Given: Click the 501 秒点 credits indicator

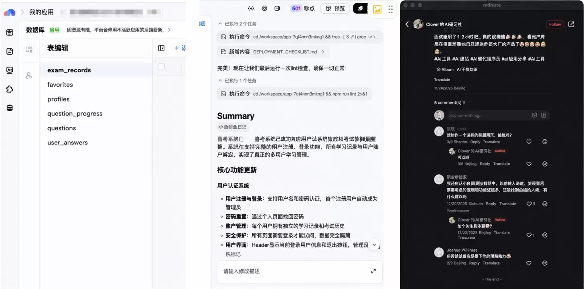Looking at the screenshot, I should pyautogui.click(x=303, y=8).
